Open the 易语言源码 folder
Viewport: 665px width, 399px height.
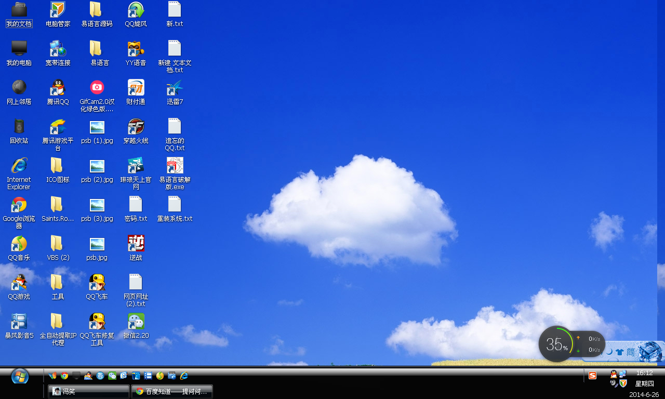[97, 10]
